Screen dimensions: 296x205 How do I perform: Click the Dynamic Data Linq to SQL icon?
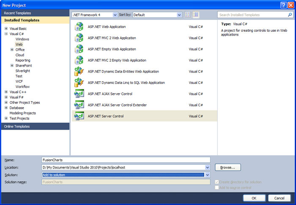[79, 83]
